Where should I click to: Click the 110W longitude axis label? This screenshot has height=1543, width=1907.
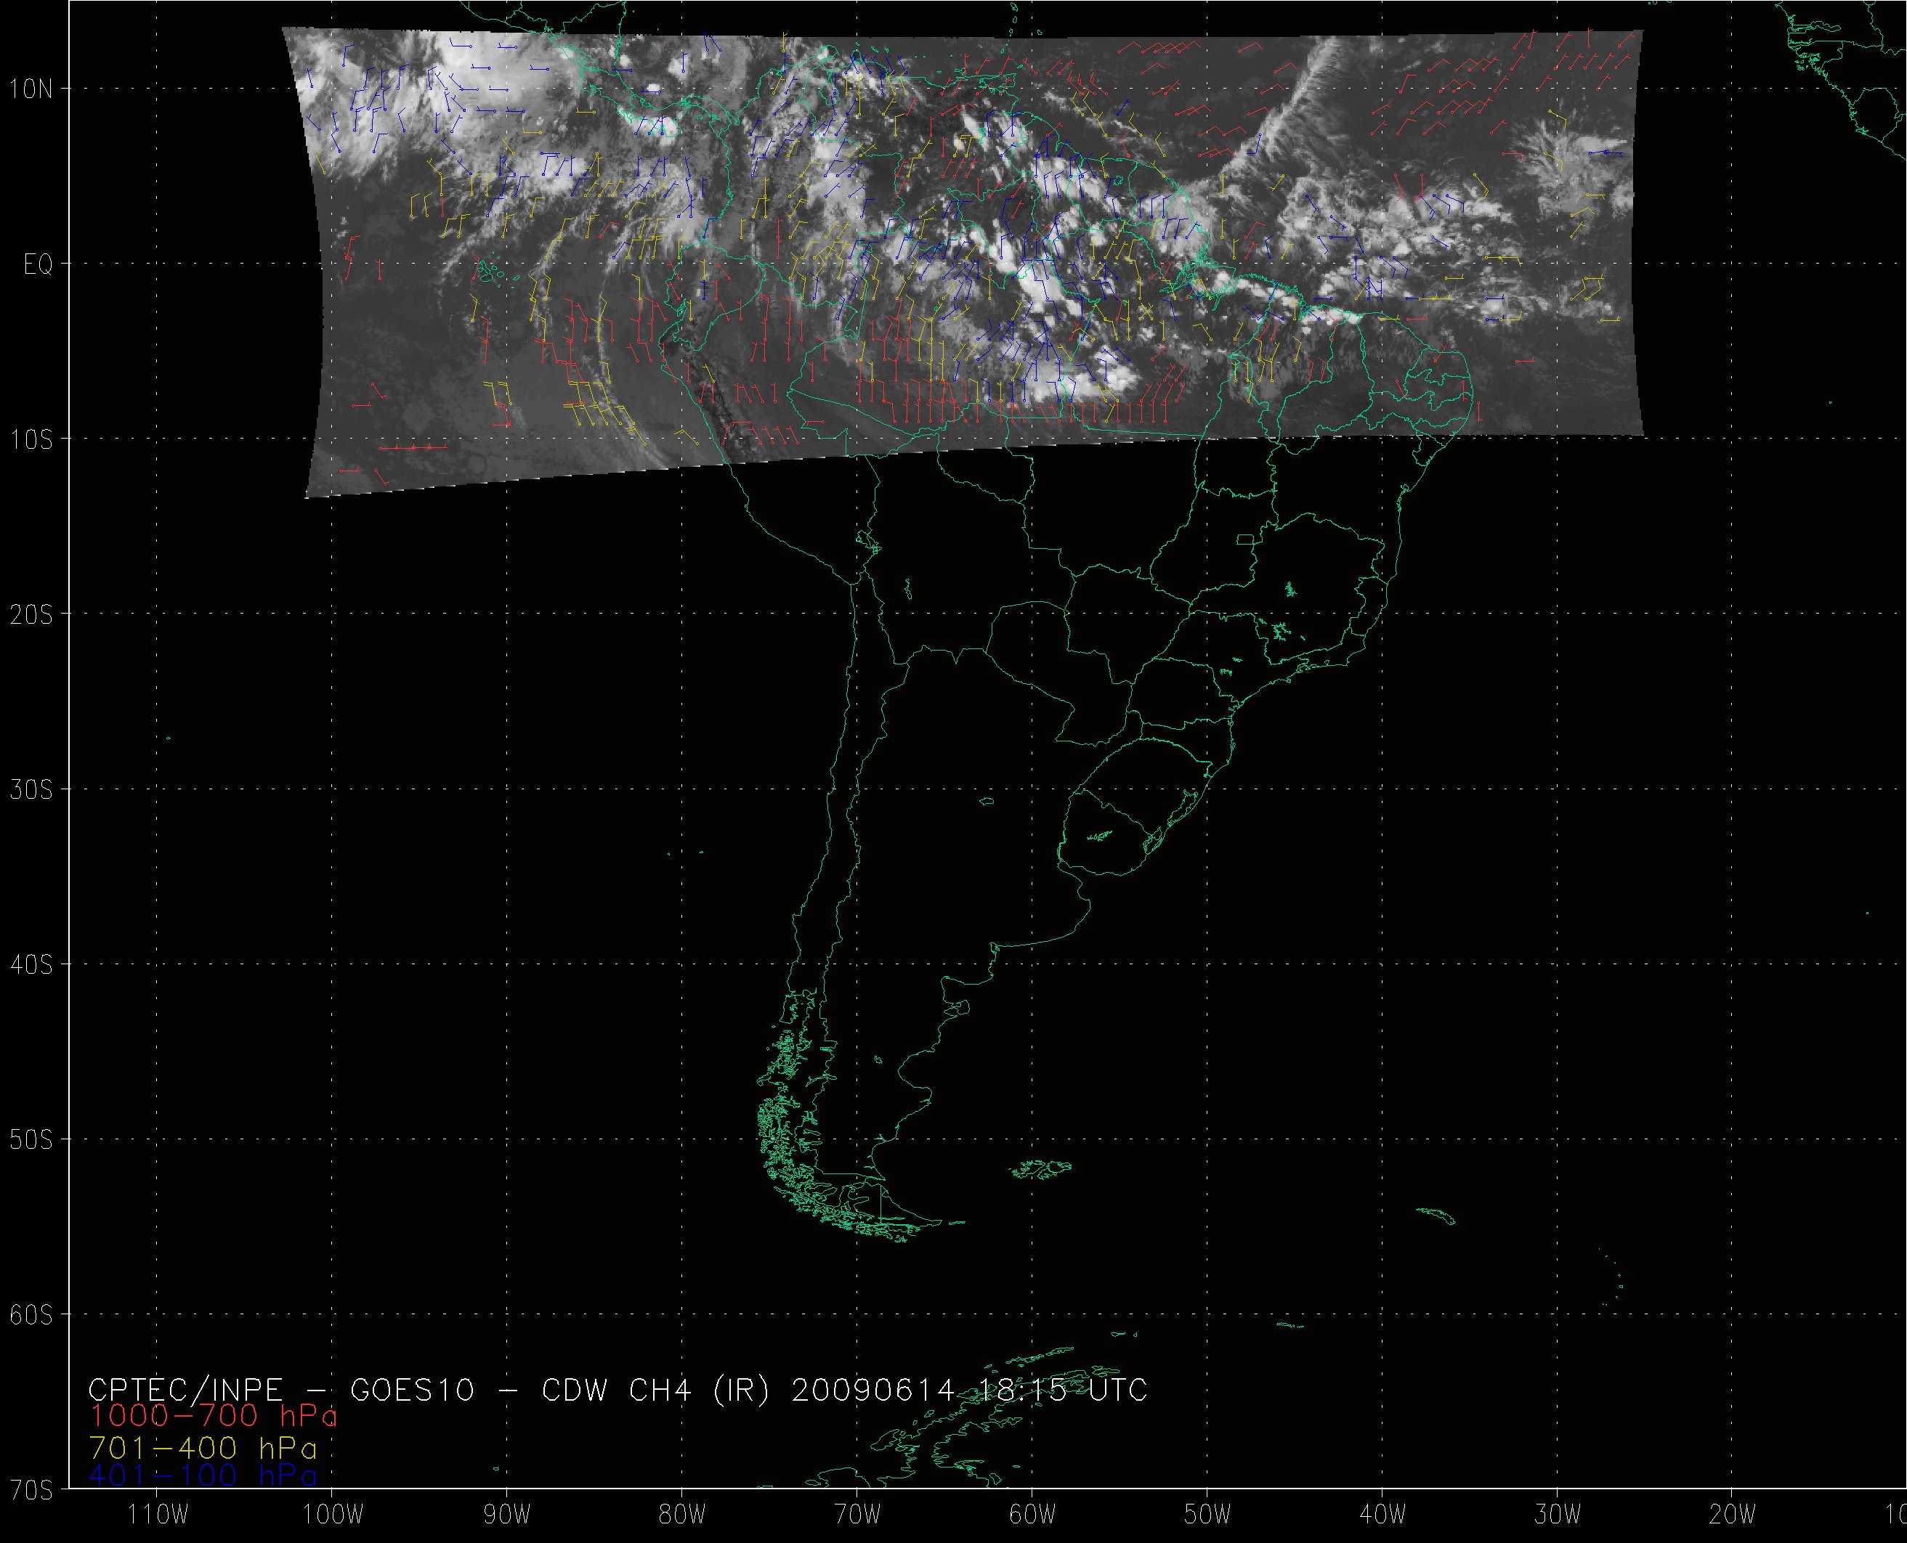click(x=158, y=1515)
